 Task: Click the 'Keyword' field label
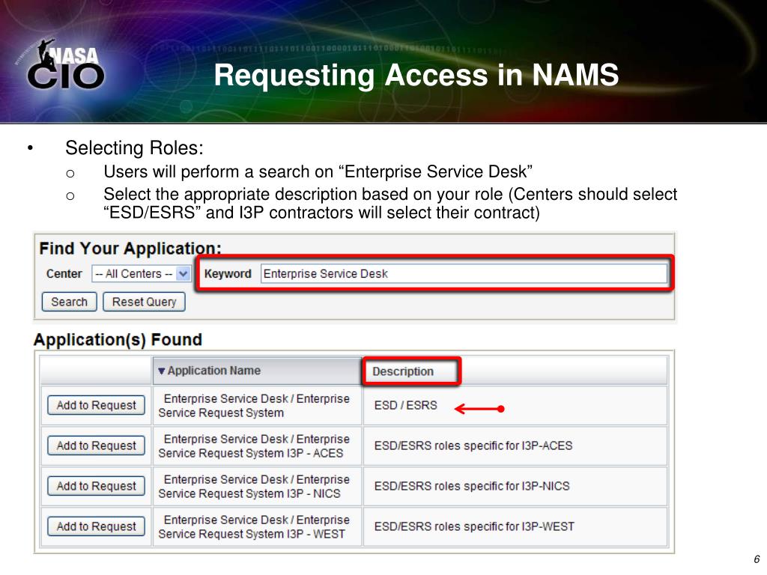click(x=228, y=274)
